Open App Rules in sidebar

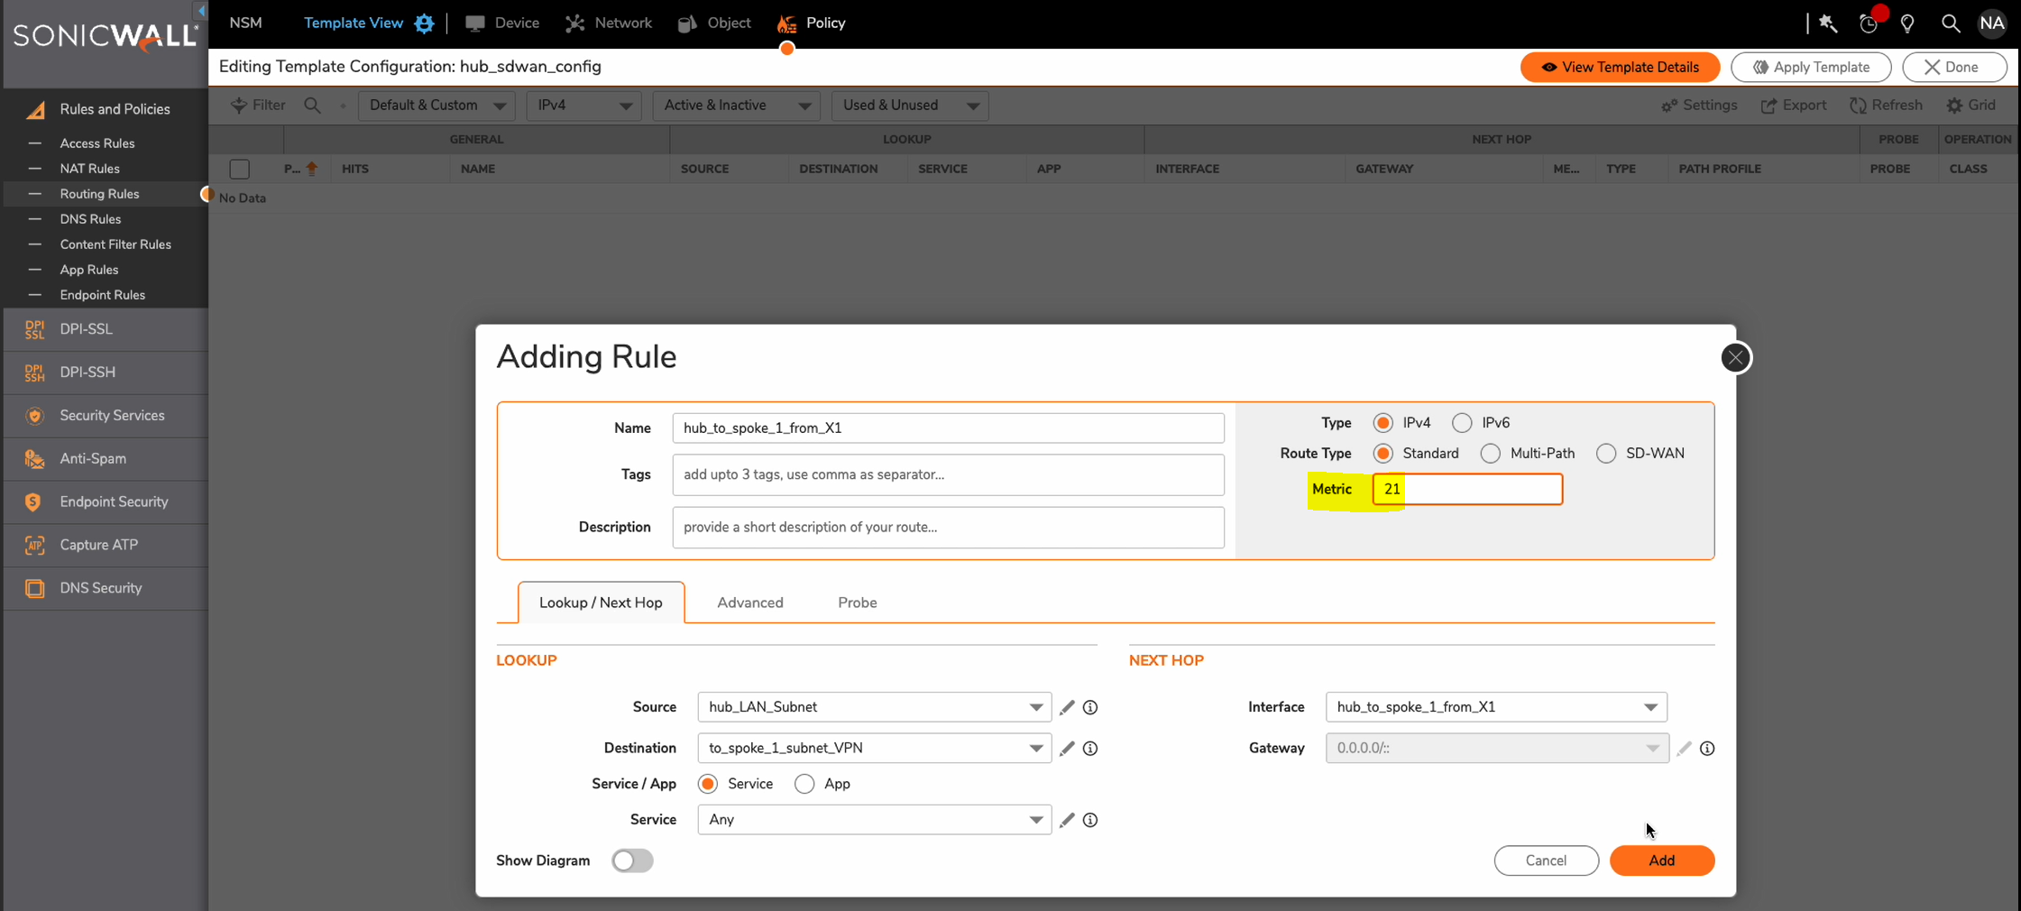(x=89, y=270)
